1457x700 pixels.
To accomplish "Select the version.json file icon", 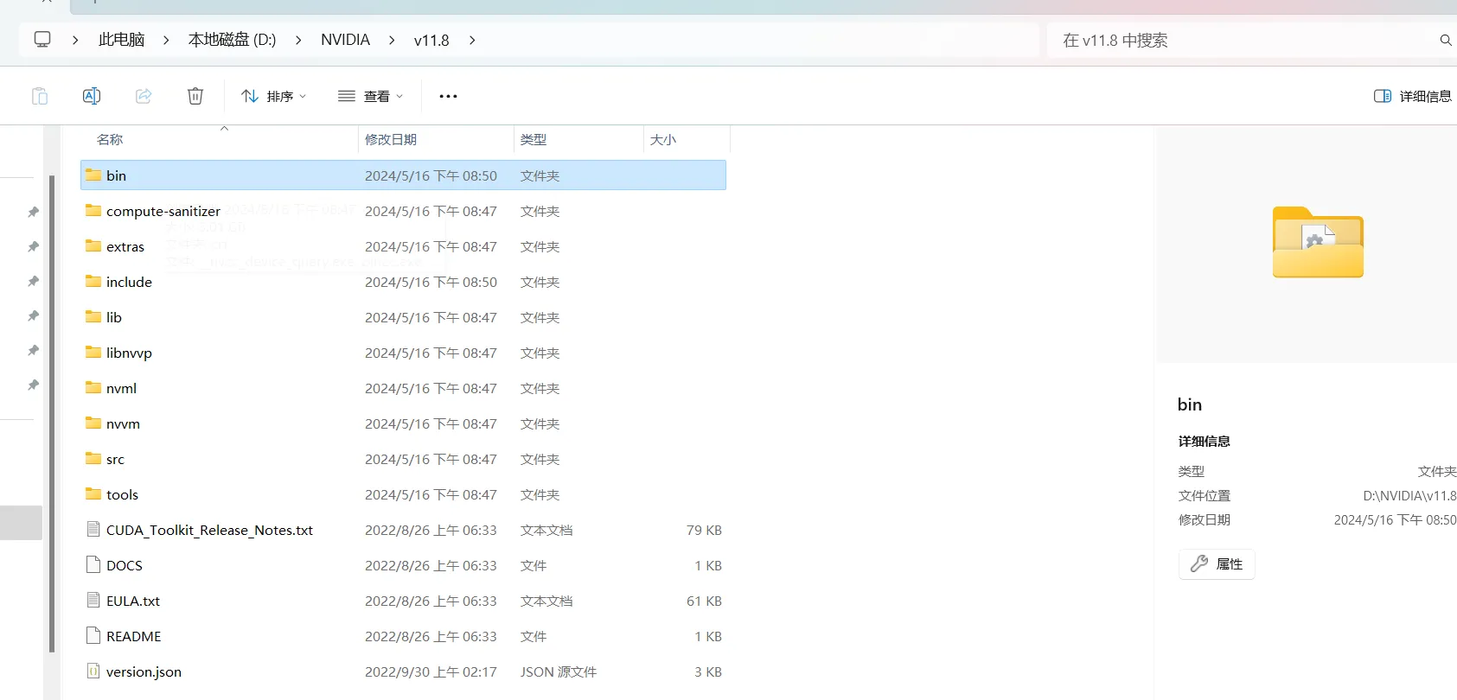I will point(93,671).
